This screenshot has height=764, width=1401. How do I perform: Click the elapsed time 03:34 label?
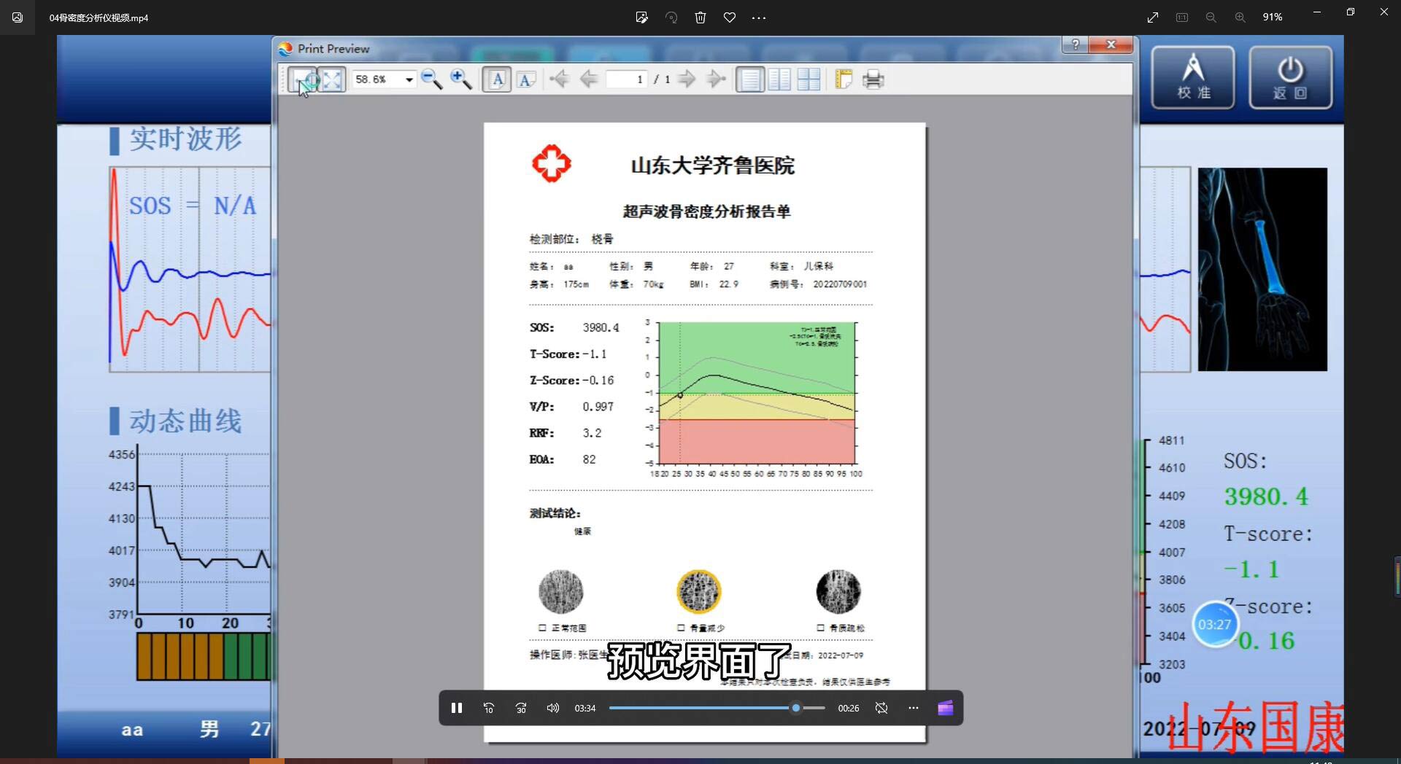tap(584, 708)
